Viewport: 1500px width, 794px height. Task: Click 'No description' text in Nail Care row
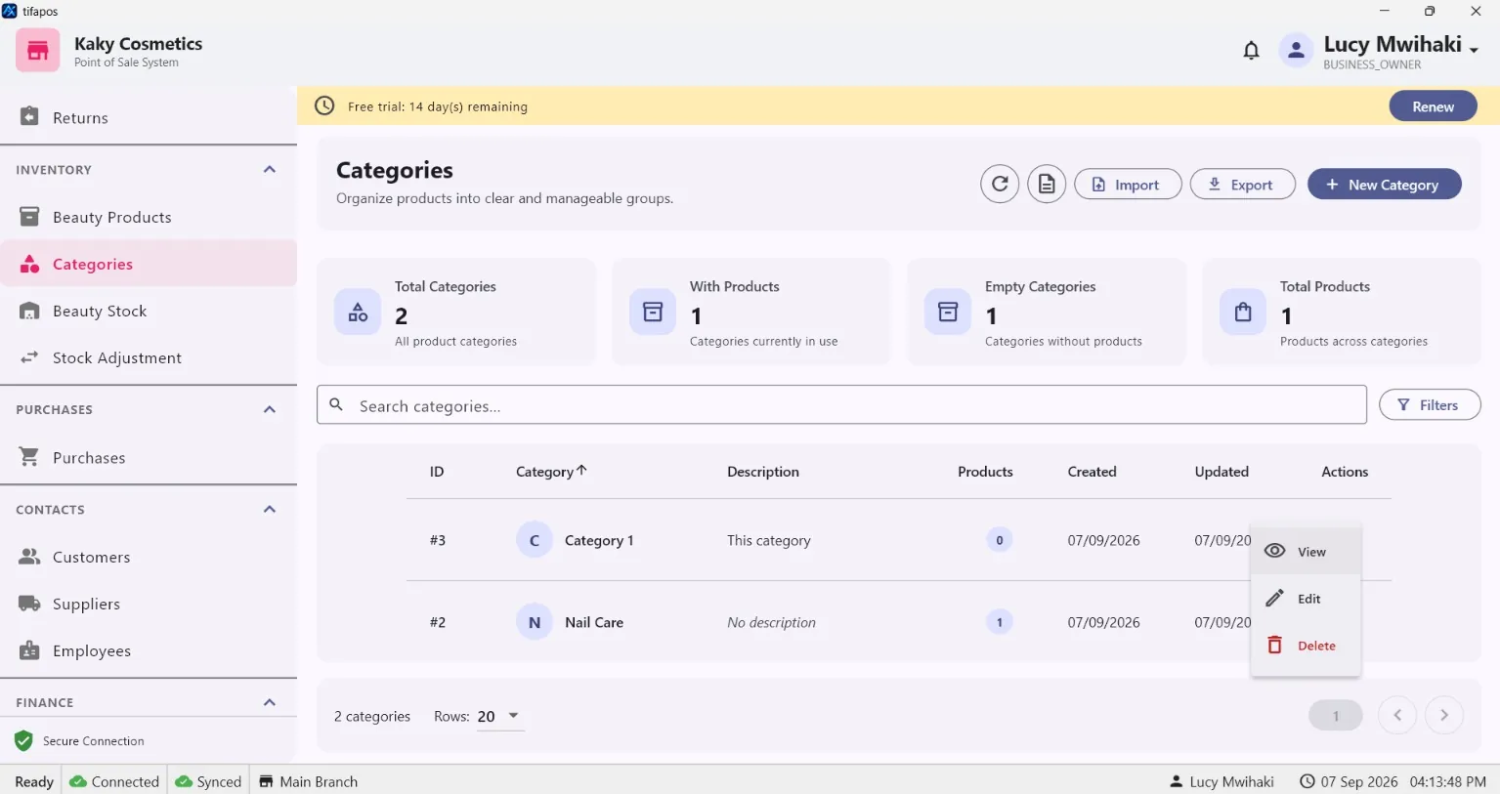point(771,622)
